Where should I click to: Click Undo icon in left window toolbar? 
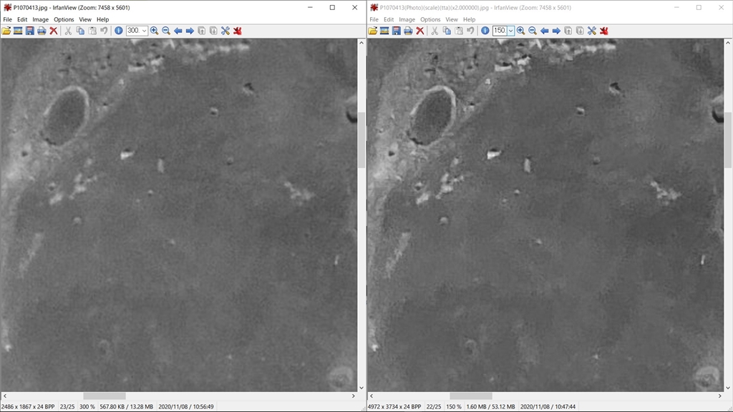[104, 31]
